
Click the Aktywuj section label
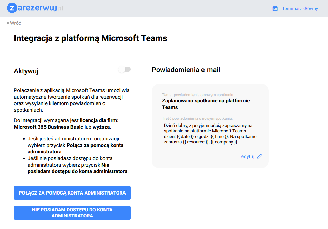coord(26,71)
